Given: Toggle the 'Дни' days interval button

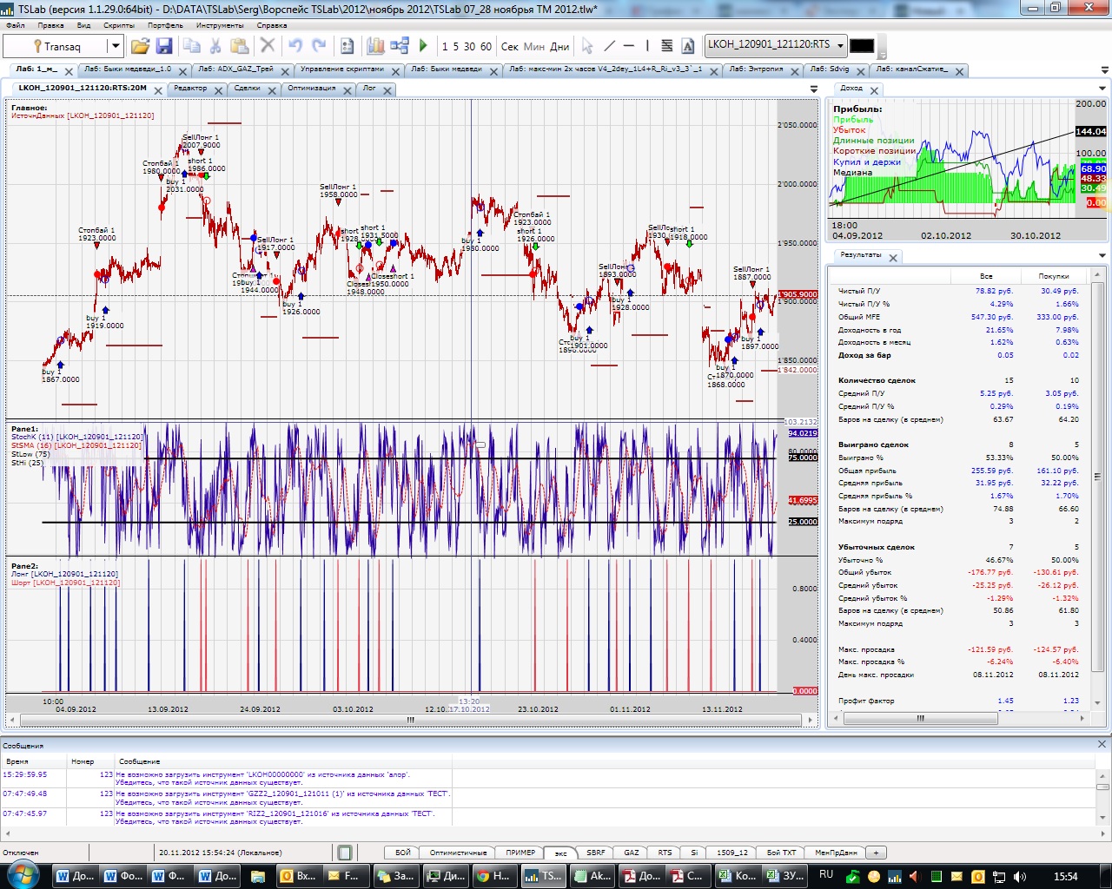Looking at the screenshot, I should pos(559,47).
